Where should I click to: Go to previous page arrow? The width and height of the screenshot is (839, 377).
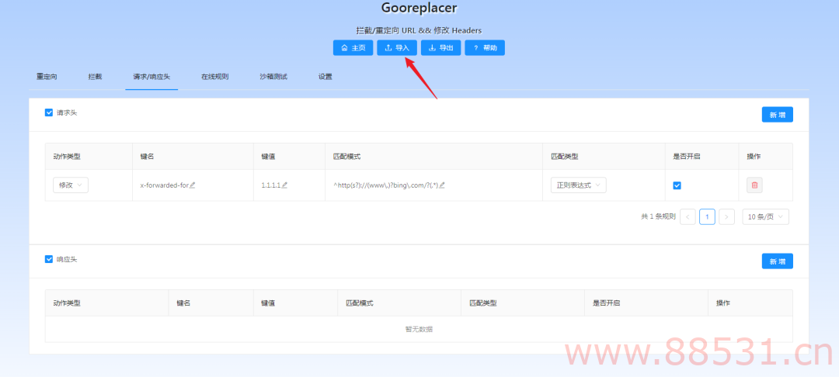(688, 216)
